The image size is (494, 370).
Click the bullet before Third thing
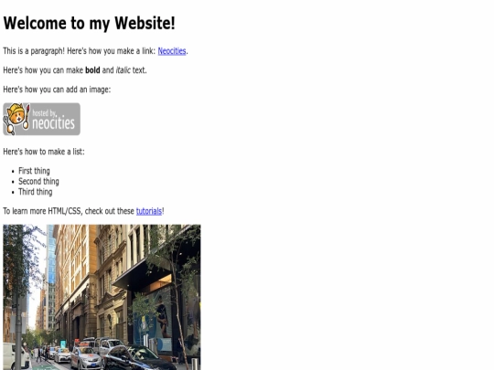13,193
